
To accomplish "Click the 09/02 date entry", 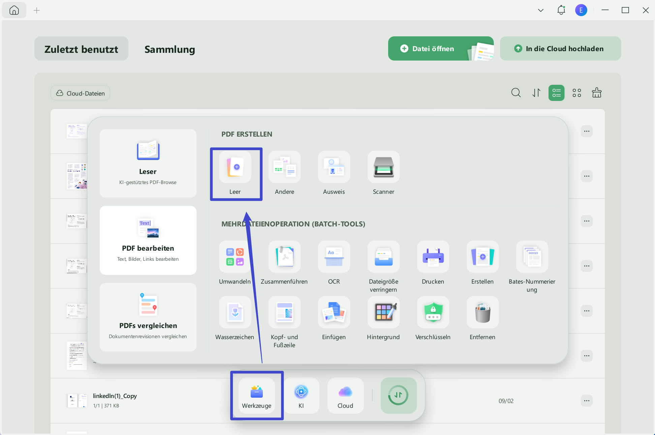I will [506, 401].
